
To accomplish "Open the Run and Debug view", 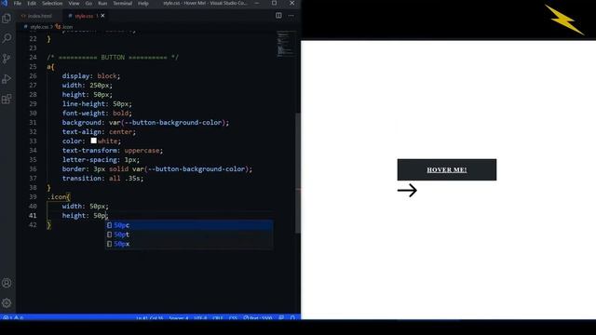I will click(x=7, y=79).
